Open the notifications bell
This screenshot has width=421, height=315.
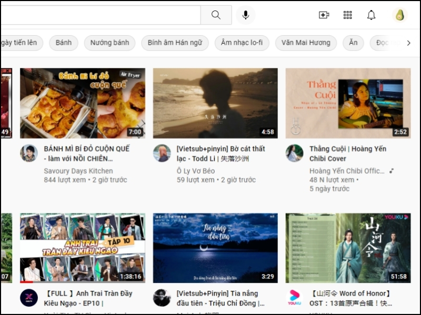[372, 15]
